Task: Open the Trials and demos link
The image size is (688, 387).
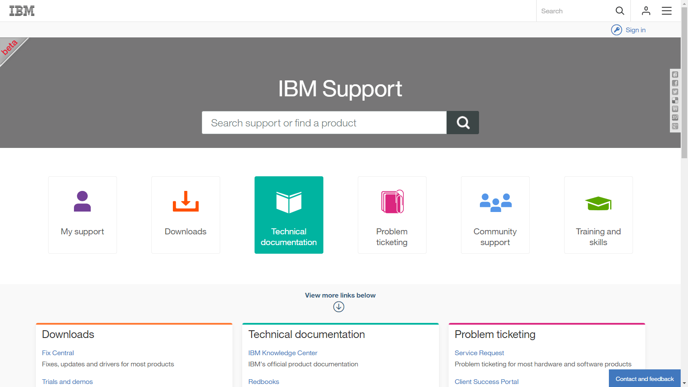Action: [68, 382]
